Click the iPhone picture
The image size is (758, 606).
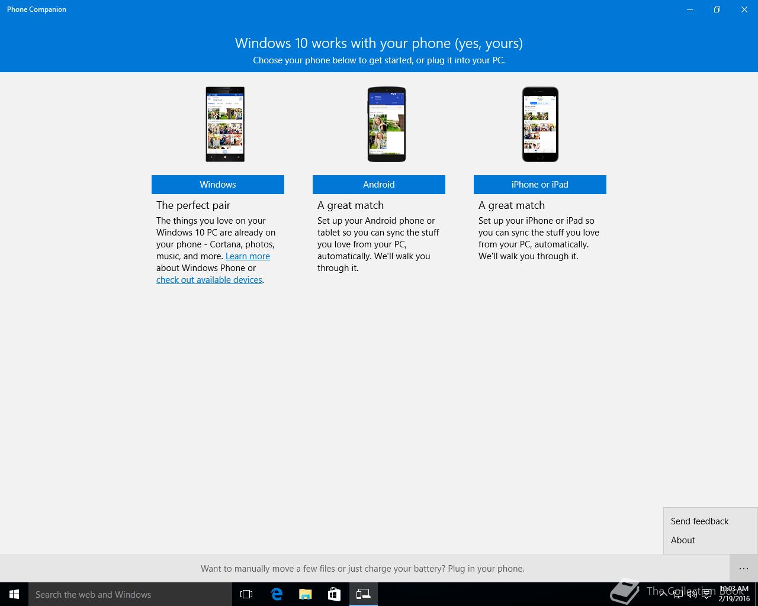click(x=540, y=124)
